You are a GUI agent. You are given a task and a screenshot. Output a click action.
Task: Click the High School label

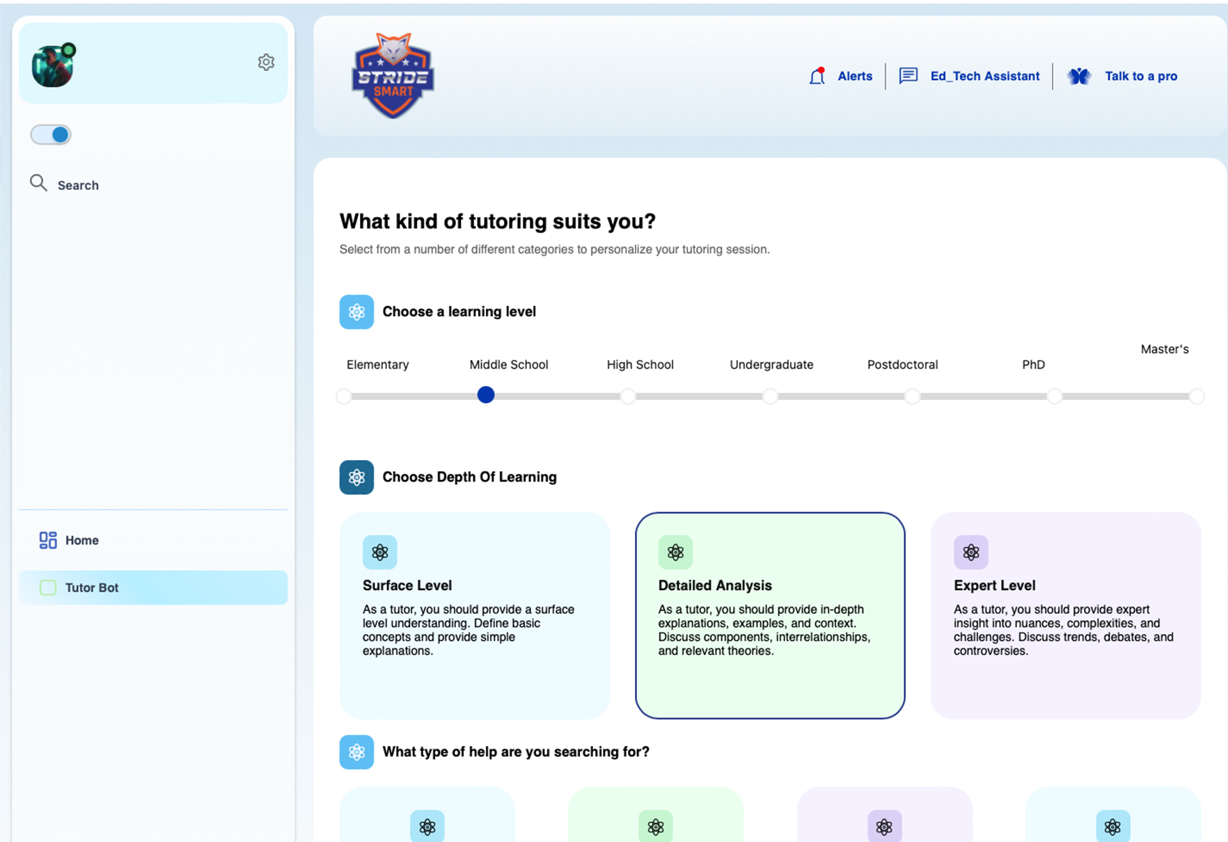click(640, 365)
